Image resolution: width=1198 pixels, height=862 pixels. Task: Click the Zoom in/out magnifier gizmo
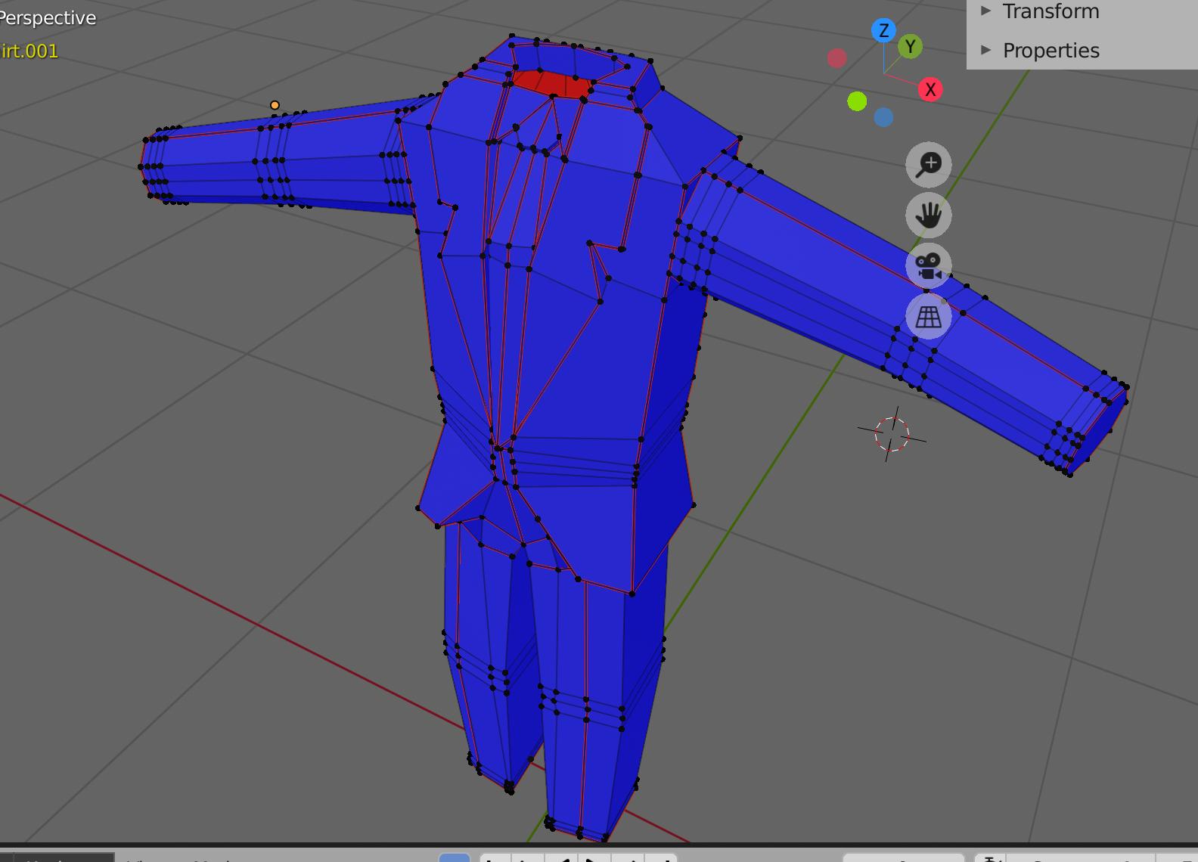pos(929,164)
